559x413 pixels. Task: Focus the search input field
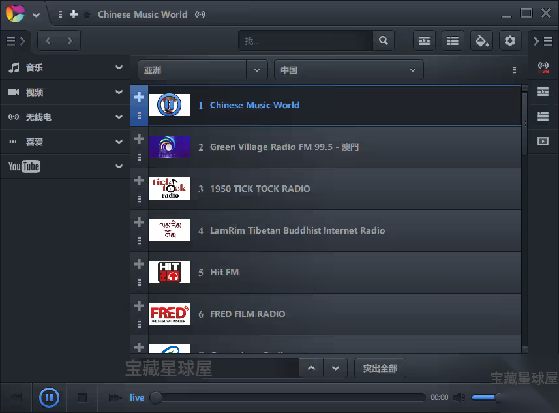[306, 41]
